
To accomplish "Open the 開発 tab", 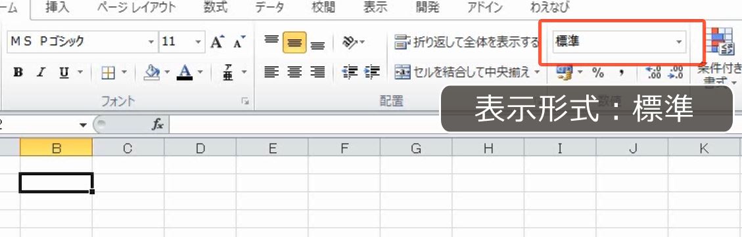I will pyautogui.click(x=427, y=8).
